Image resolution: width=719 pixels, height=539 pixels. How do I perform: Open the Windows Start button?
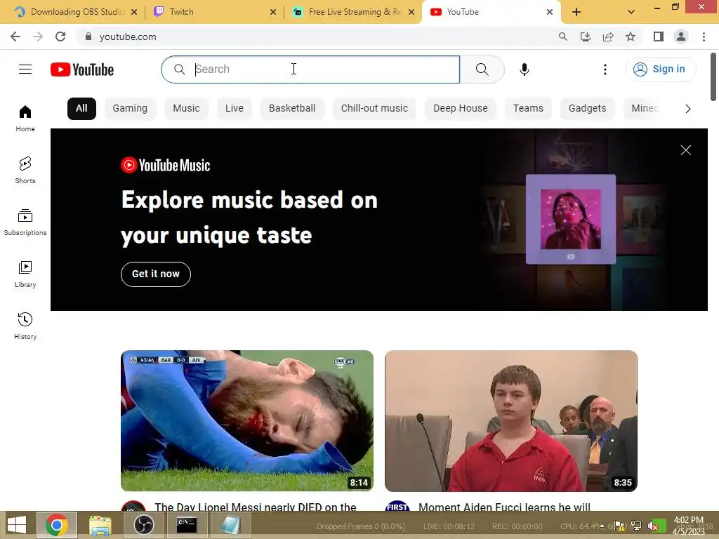pos(17,525)
